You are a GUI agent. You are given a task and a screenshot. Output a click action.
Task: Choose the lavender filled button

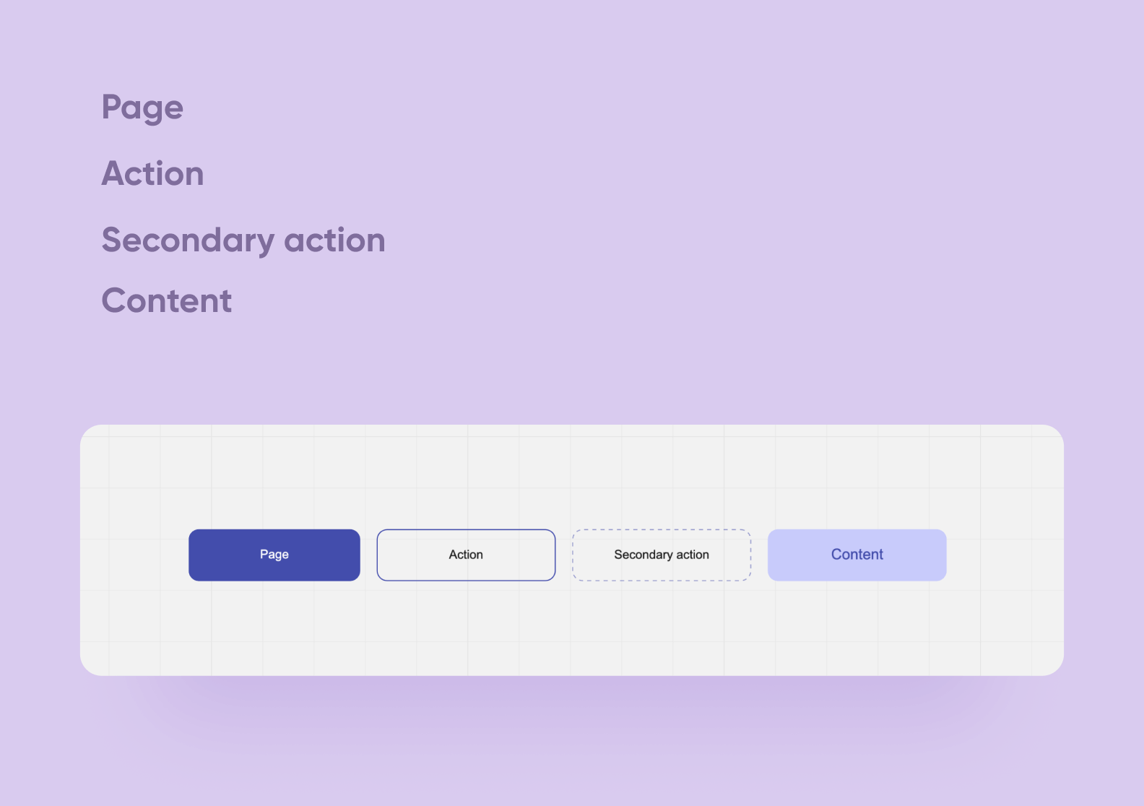857,555
